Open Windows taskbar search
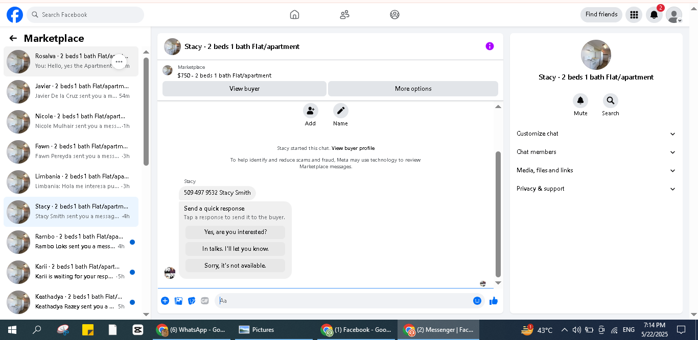 point(37,330)
